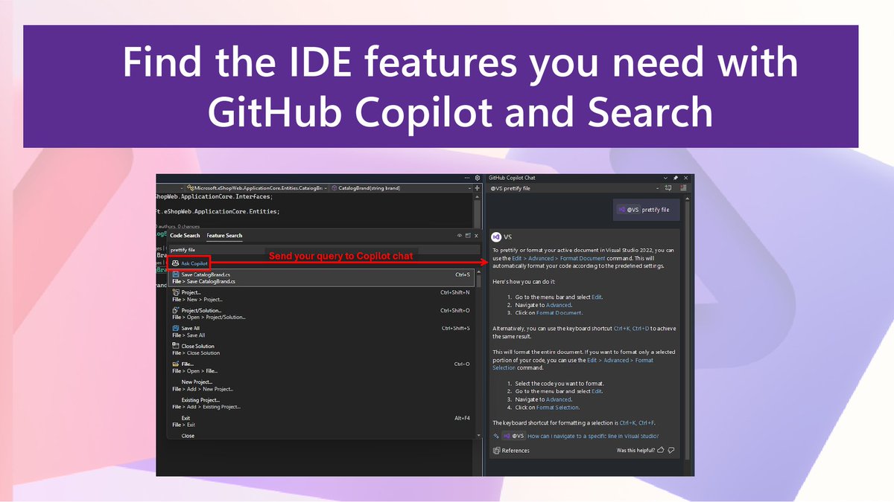Click the 'Format Document' link in step 3
The image size is (894, 502).
[559, 313]
